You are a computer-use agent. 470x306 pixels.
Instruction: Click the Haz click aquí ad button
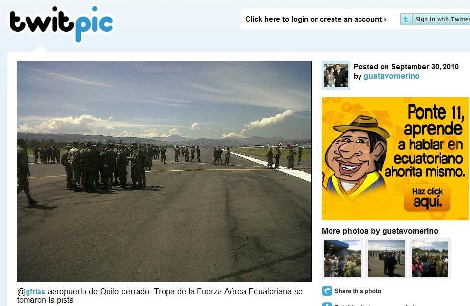coord(427,198)
